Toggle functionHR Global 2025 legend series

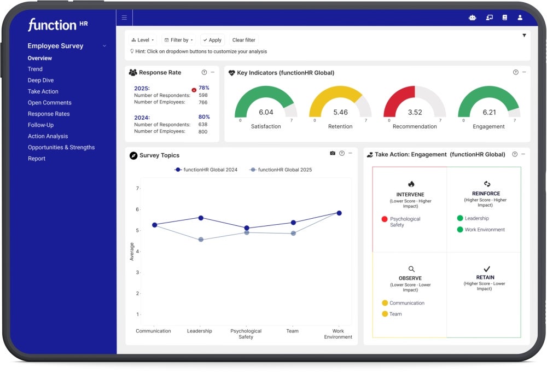281,170
